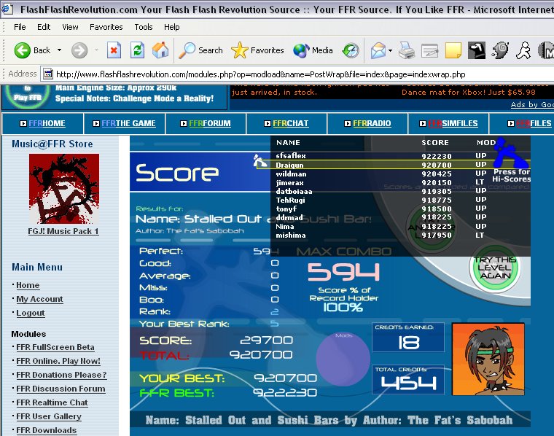554x436 pixels.
Task: Click the Edit page icon in toolbar
Action: tap(430, 50)
